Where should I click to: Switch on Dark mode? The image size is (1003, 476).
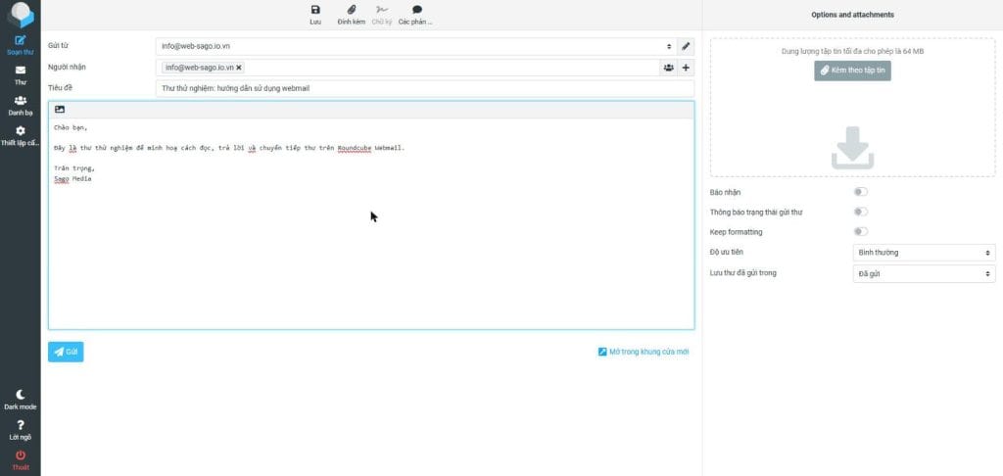tap(20, 400)
